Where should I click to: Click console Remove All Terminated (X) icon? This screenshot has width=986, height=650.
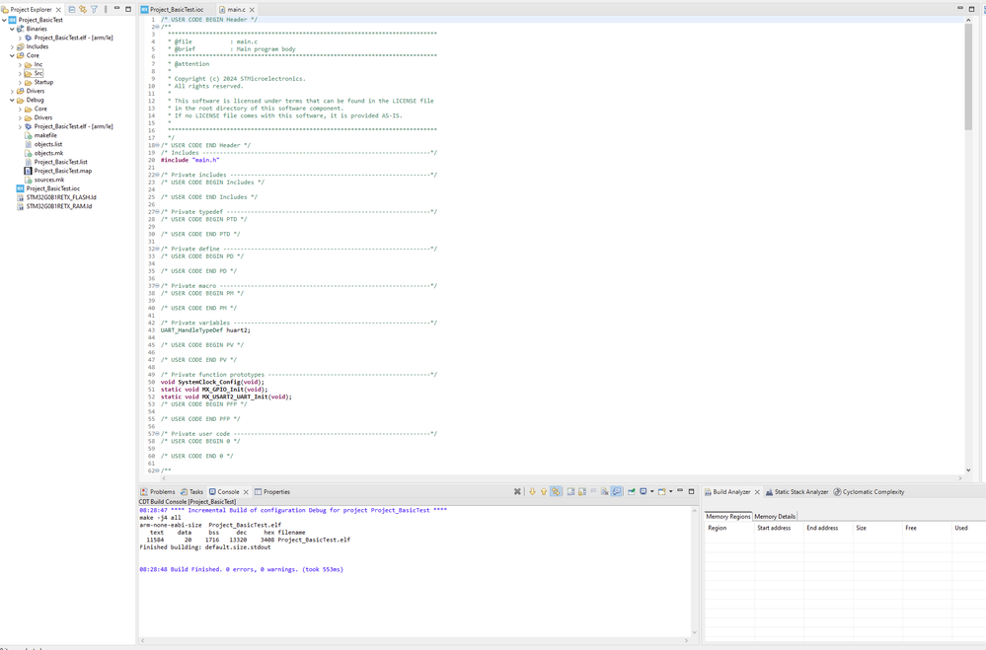point(517,491)
